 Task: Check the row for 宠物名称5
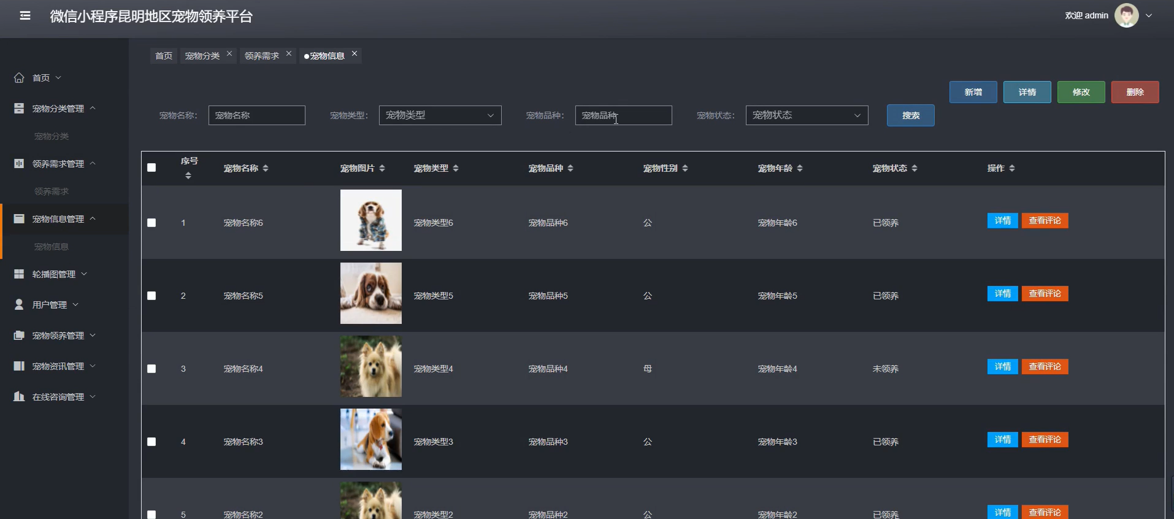[152, 296]
